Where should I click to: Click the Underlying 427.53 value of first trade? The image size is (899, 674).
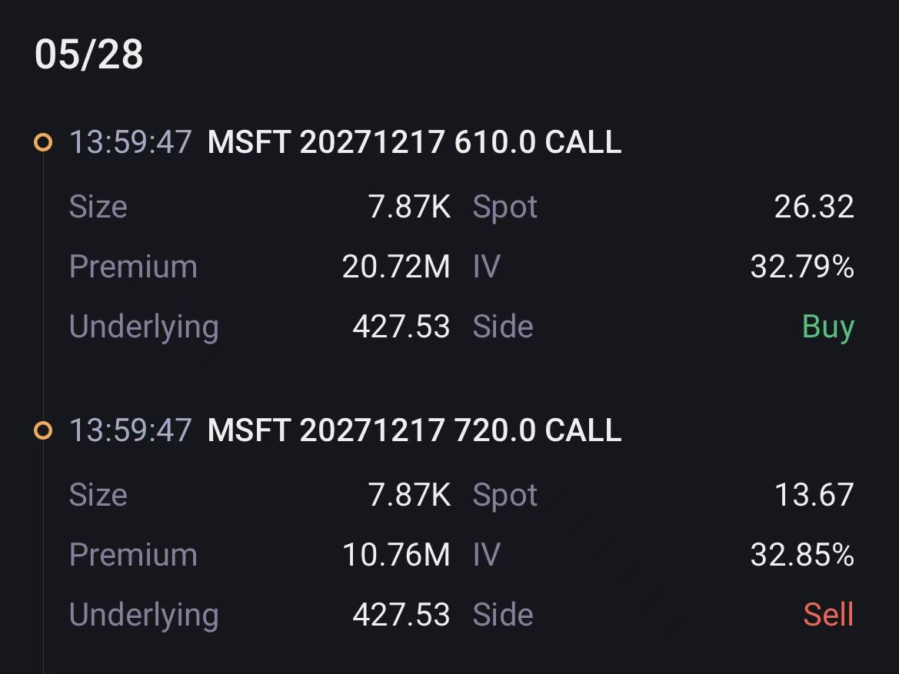pyautogui.click(x=401, y=327)
